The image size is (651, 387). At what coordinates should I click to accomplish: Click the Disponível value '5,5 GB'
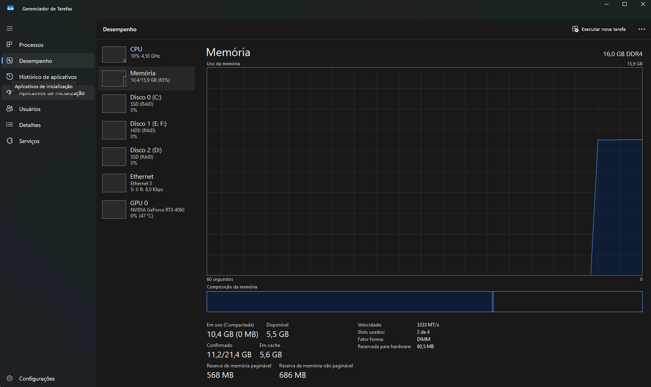(x=278, y=334)
